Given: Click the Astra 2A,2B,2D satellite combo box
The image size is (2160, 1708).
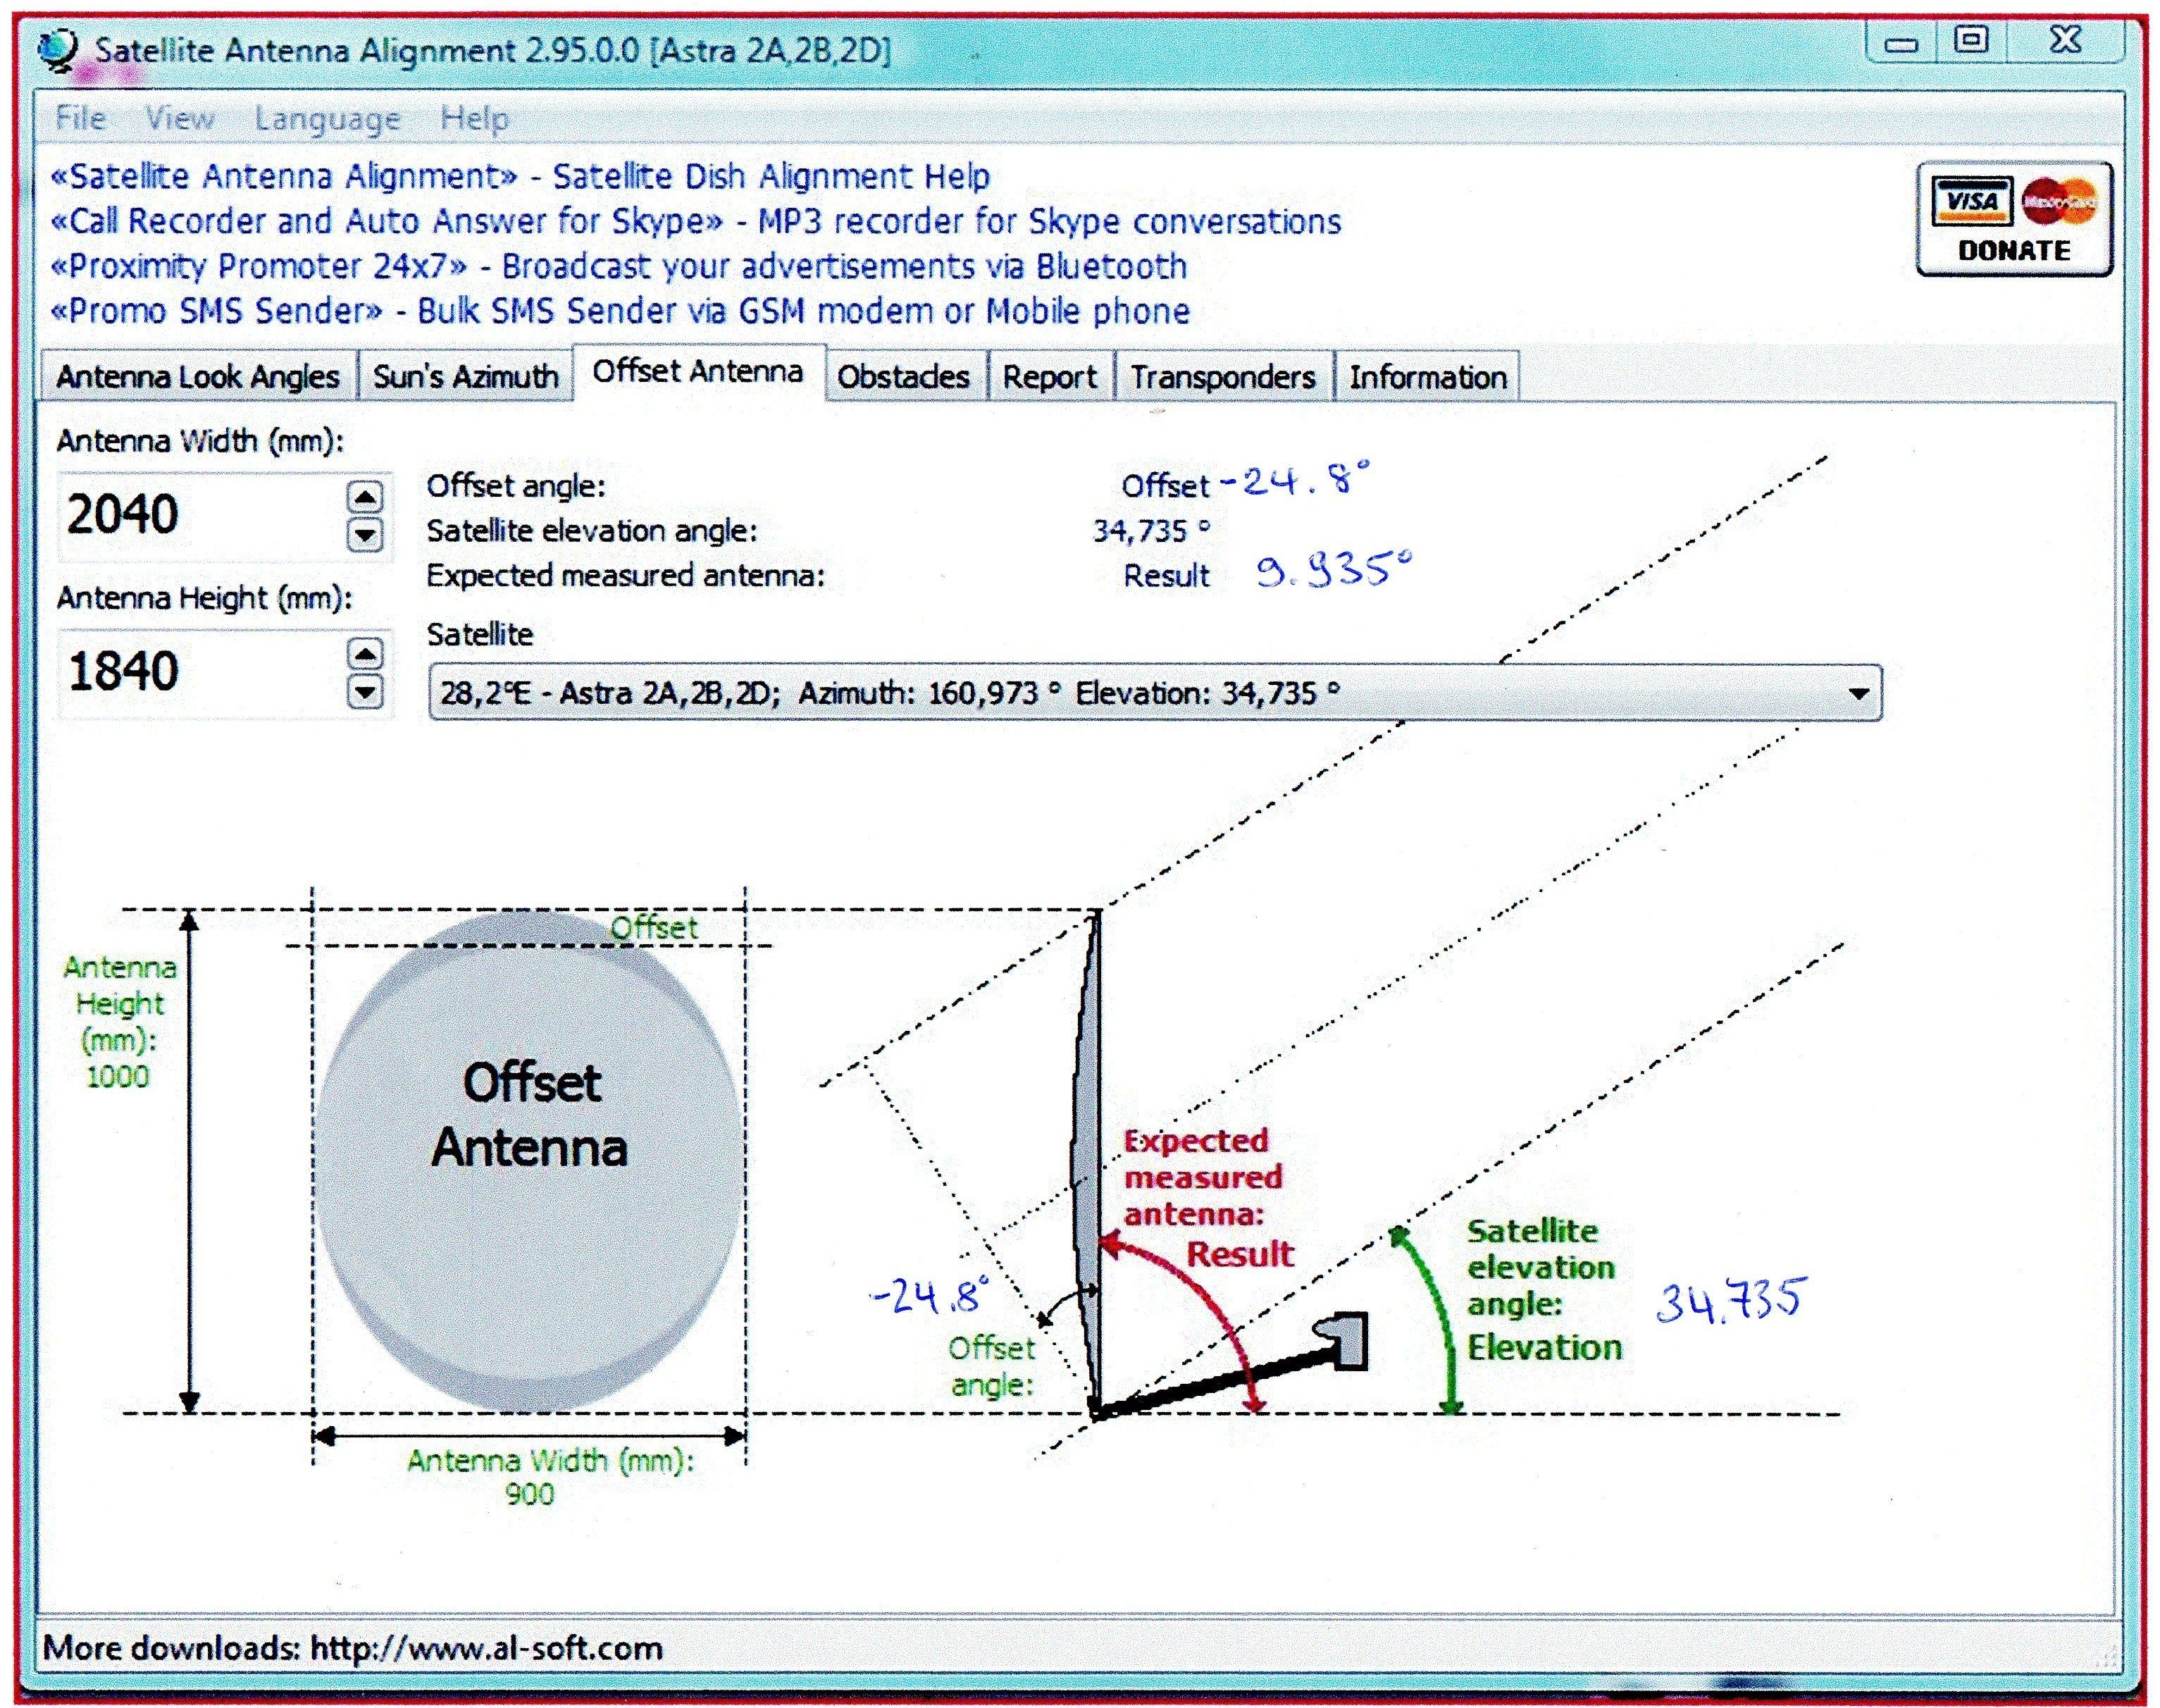Looking at the screenshot, I should coord(1155,693).
